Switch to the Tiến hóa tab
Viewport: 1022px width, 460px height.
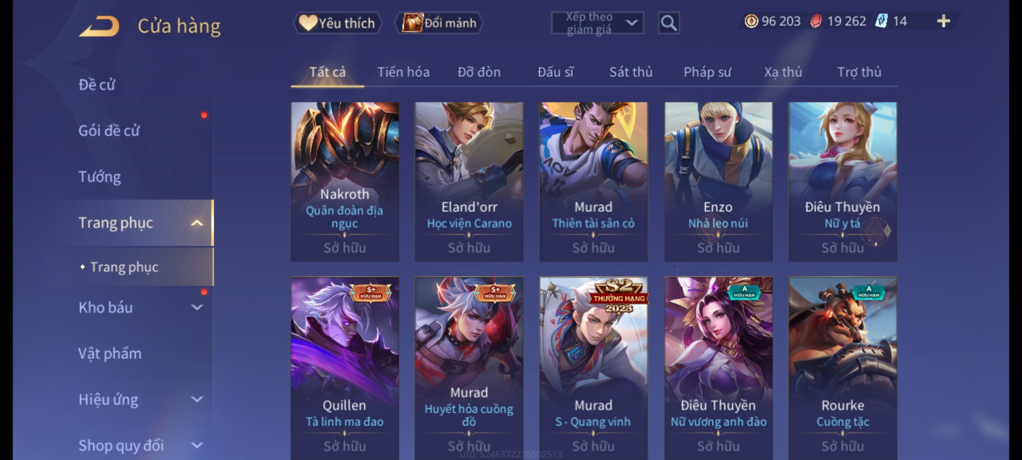403,72
